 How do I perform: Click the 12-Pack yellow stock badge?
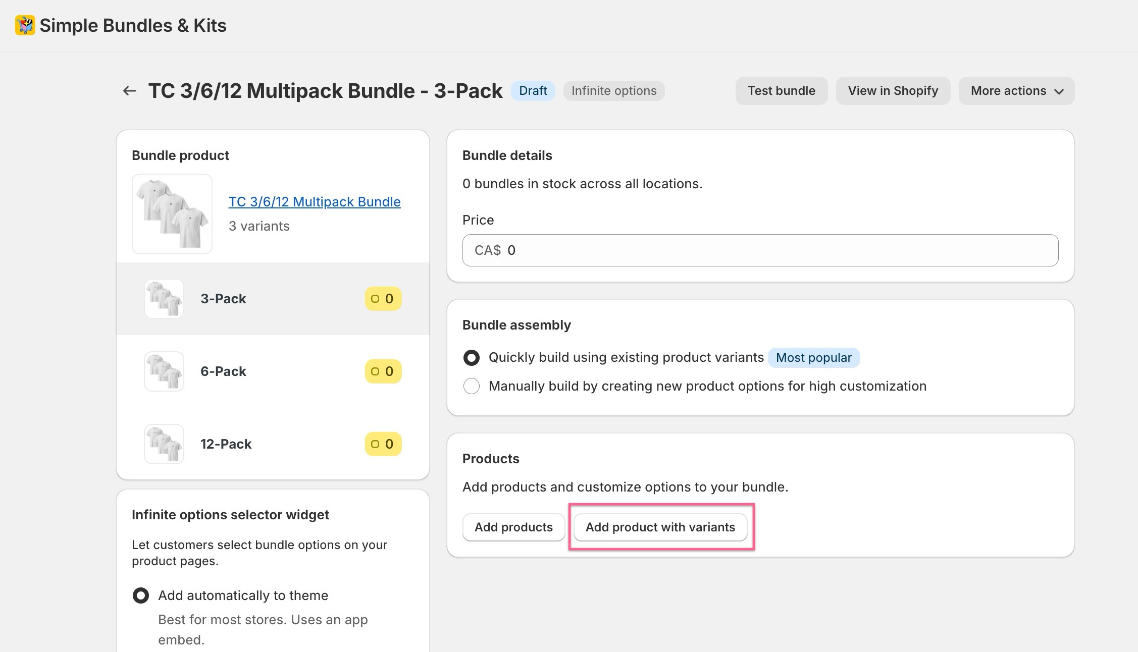[x=383, y=444]
